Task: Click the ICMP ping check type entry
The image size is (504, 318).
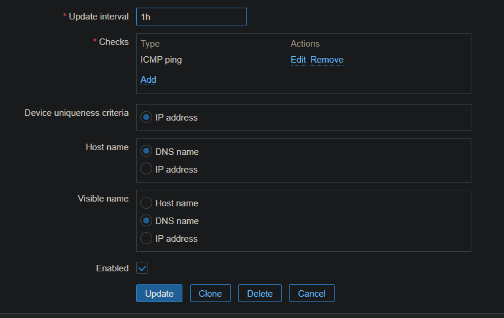Action: (x=161, y=60)
